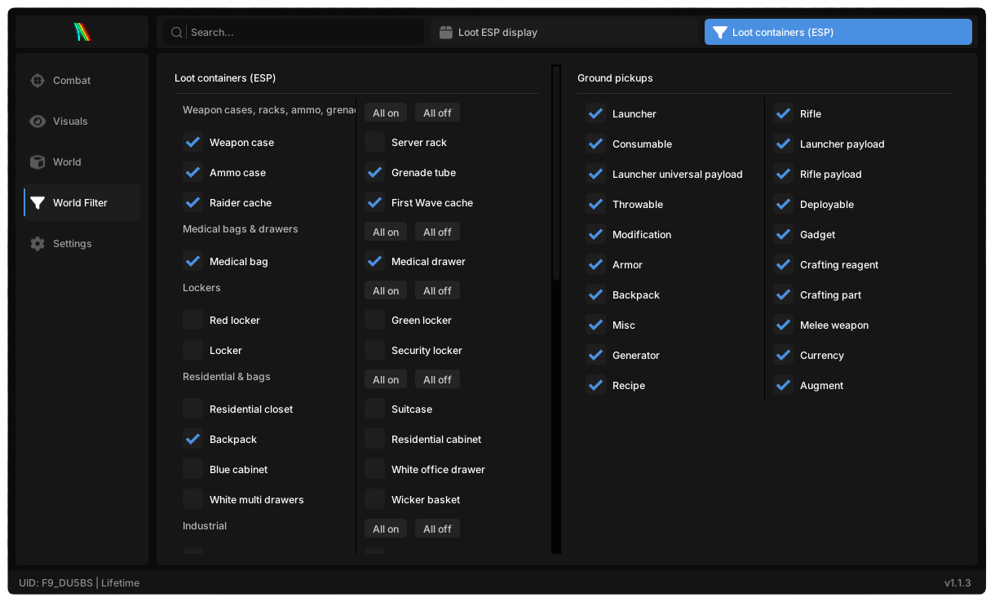Click the World cube icon in sidebar
The image size is (995, 602).
[38, 162]
